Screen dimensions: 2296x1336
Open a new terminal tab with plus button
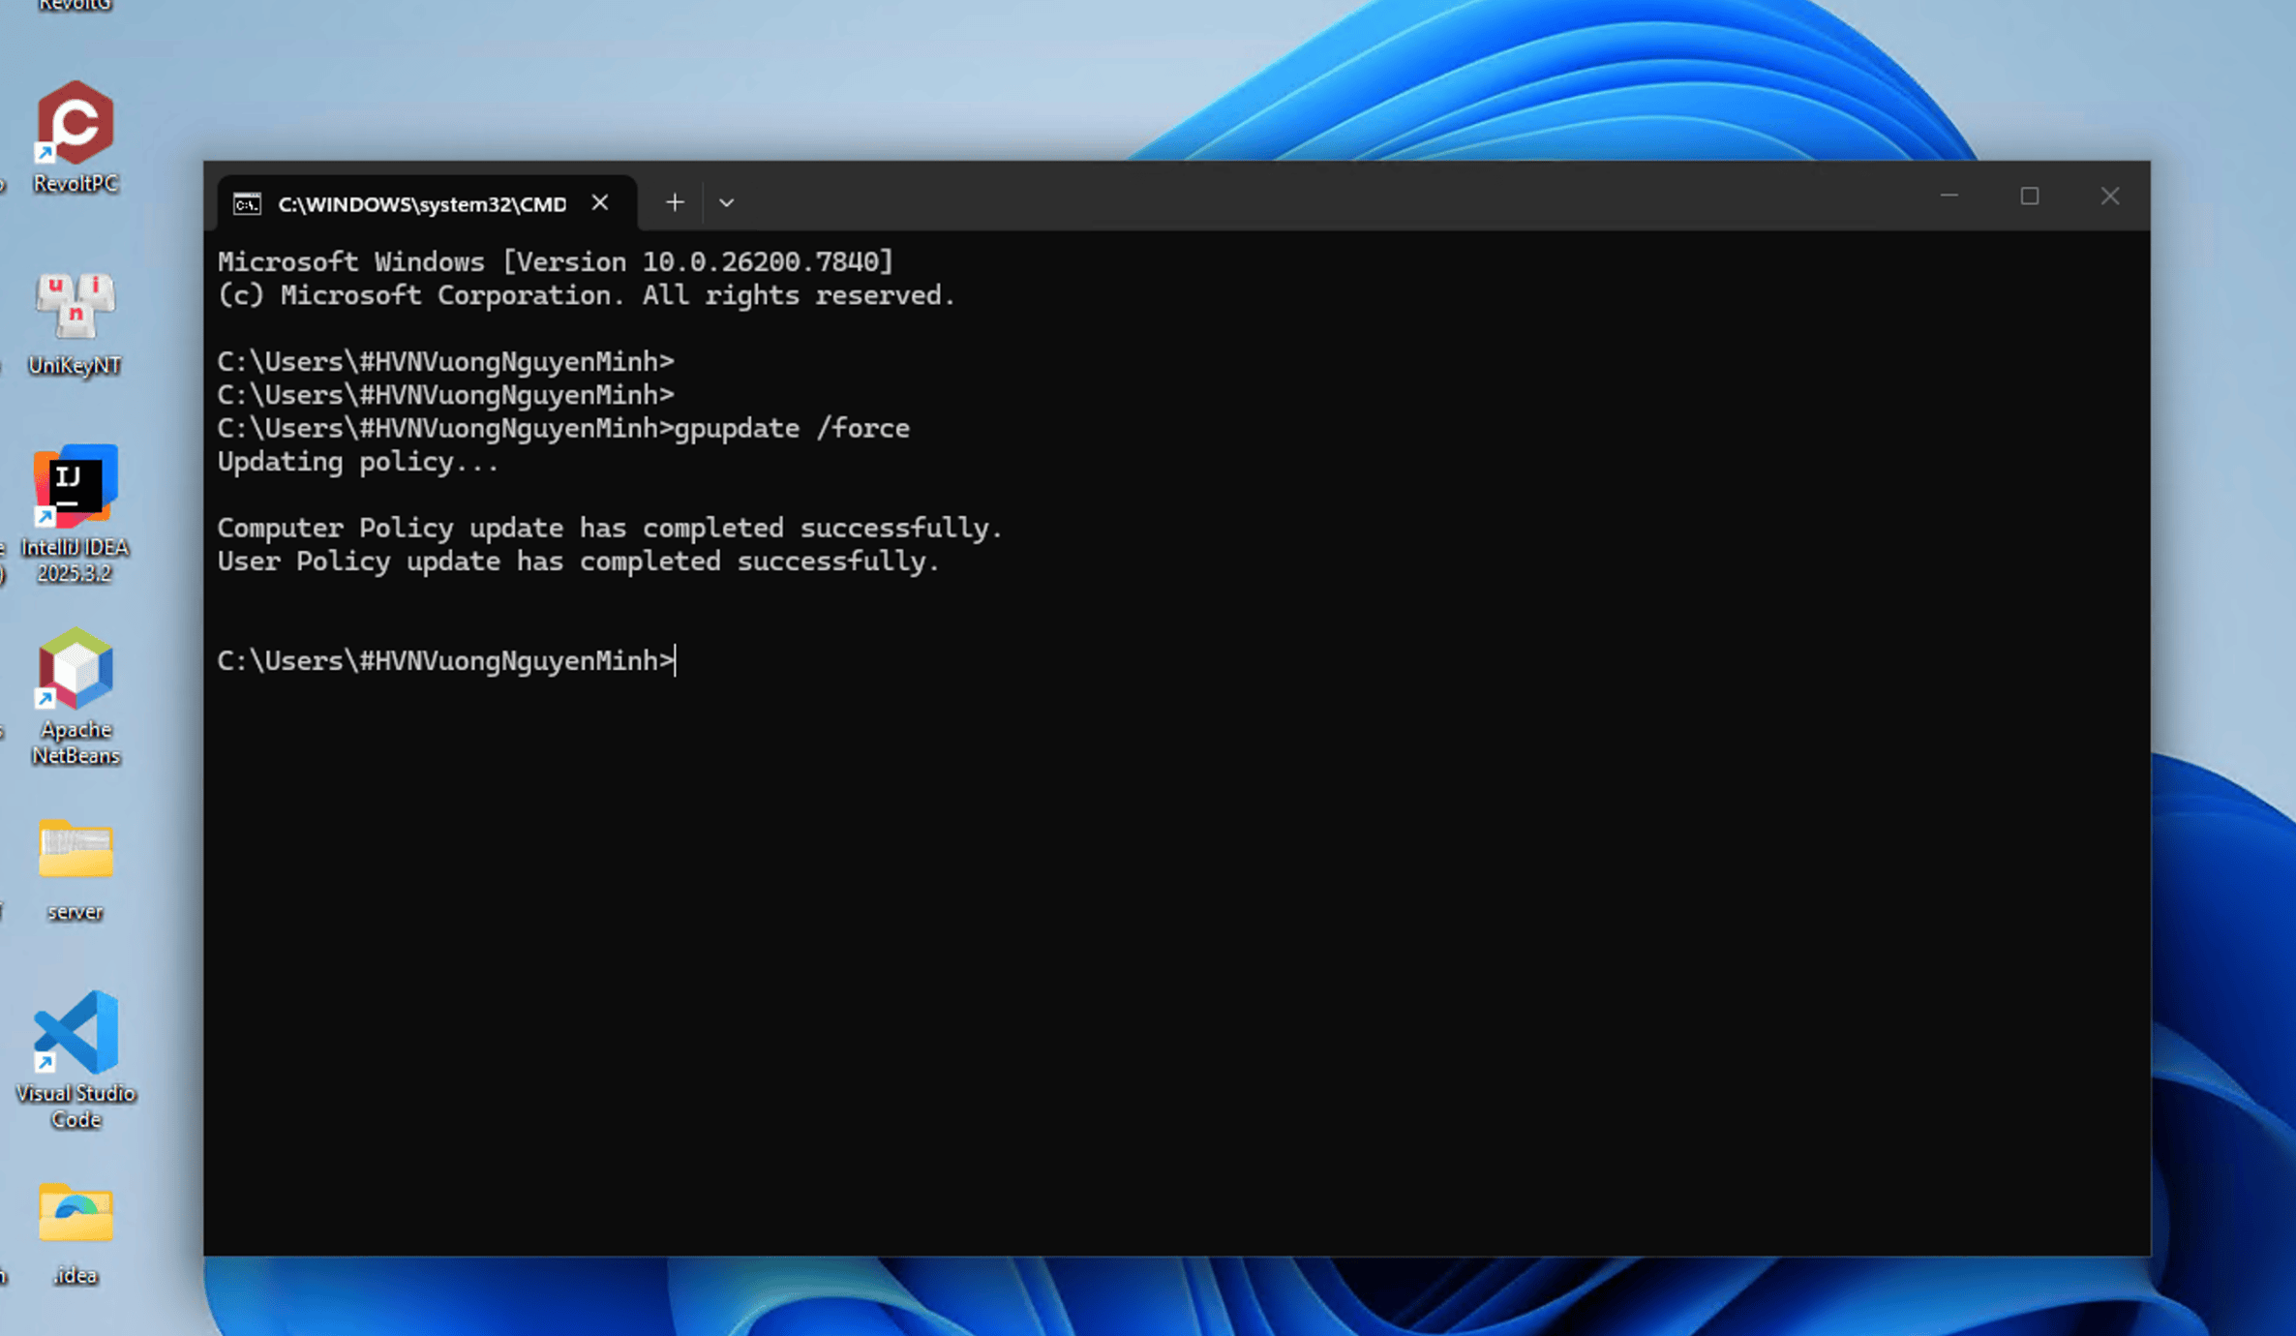[675, 202]
